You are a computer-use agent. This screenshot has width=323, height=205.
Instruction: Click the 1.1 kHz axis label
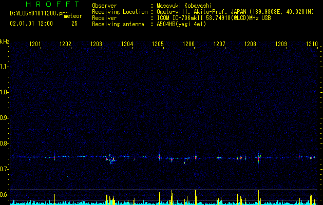(4, 67)
